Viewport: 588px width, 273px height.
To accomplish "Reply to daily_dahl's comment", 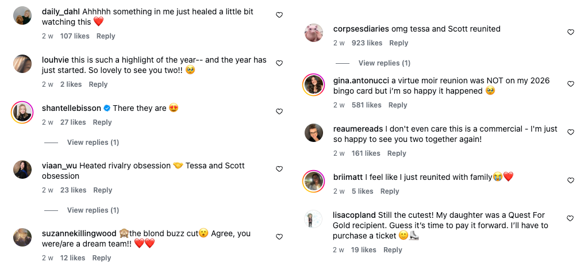I will point(106,36).
